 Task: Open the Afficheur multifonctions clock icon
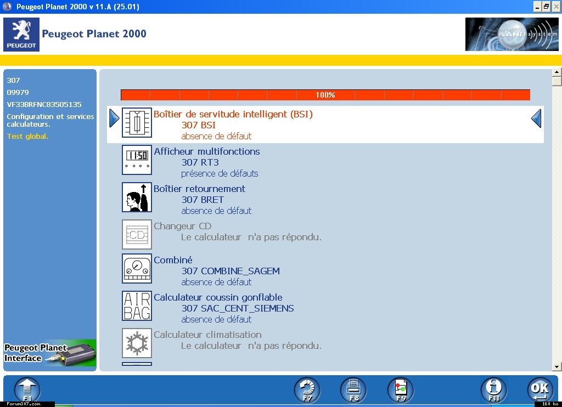[137, 160]
